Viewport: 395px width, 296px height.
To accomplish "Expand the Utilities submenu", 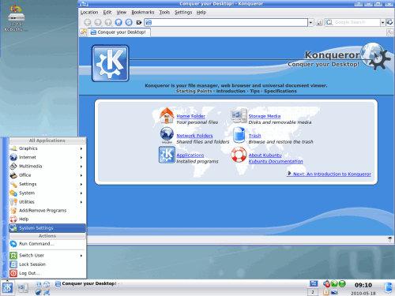I will 47,202.
